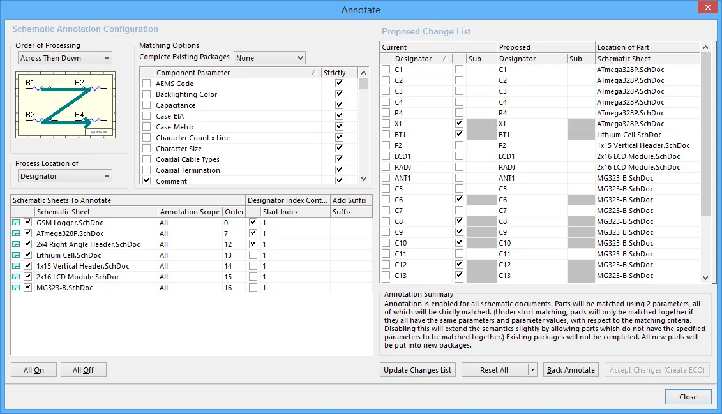Click the 2x16 LCD Module.SchDoc sheet icon

(x=16, y=277)
